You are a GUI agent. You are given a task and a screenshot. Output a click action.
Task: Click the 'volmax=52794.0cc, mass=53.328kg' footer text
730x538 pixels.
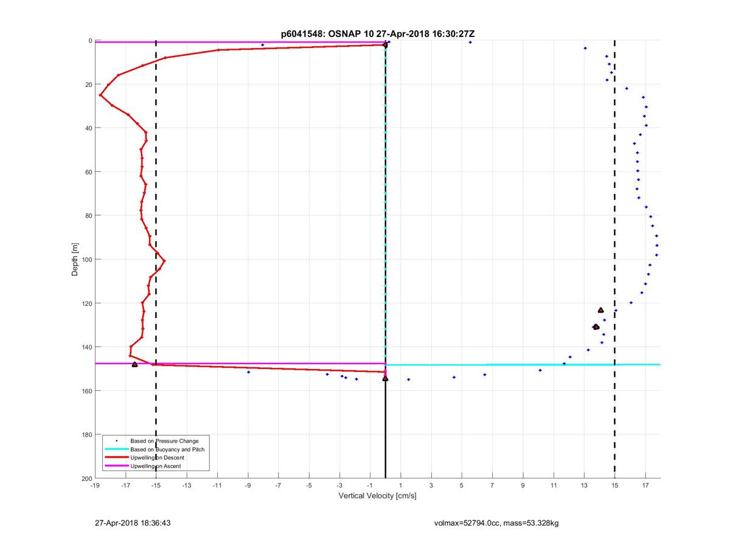pos(497,523)
